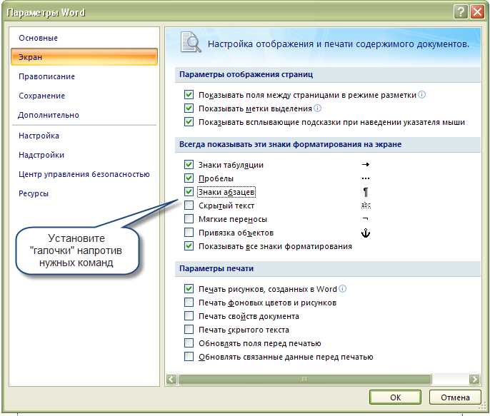Check 'Обновлять поля перед печатью'
490x416 pixels.
[189, 343]
